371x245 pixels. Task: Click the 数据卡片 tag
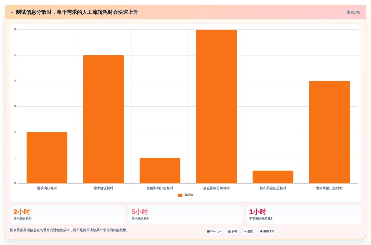[x=267, y=231]
